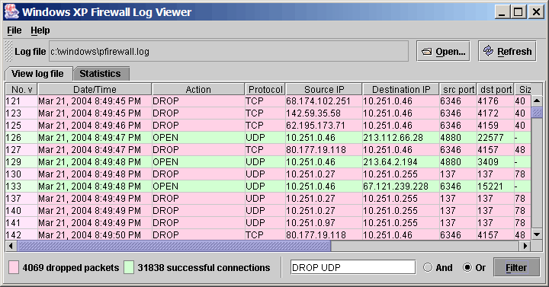Select source IP 62.195.173.71
Viewport: 549px width, 287px height.
tap(324, 126)
